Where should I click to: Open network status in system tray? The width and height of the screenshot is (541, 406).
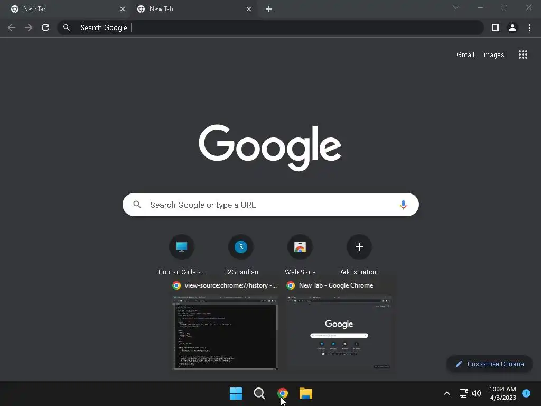(463, 393)
